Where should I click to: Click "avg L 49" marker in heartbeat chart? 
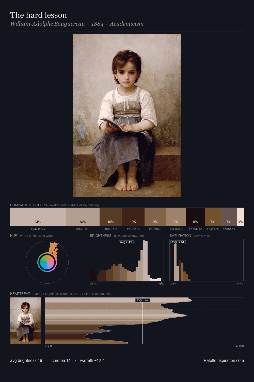[x=142, y=300]
